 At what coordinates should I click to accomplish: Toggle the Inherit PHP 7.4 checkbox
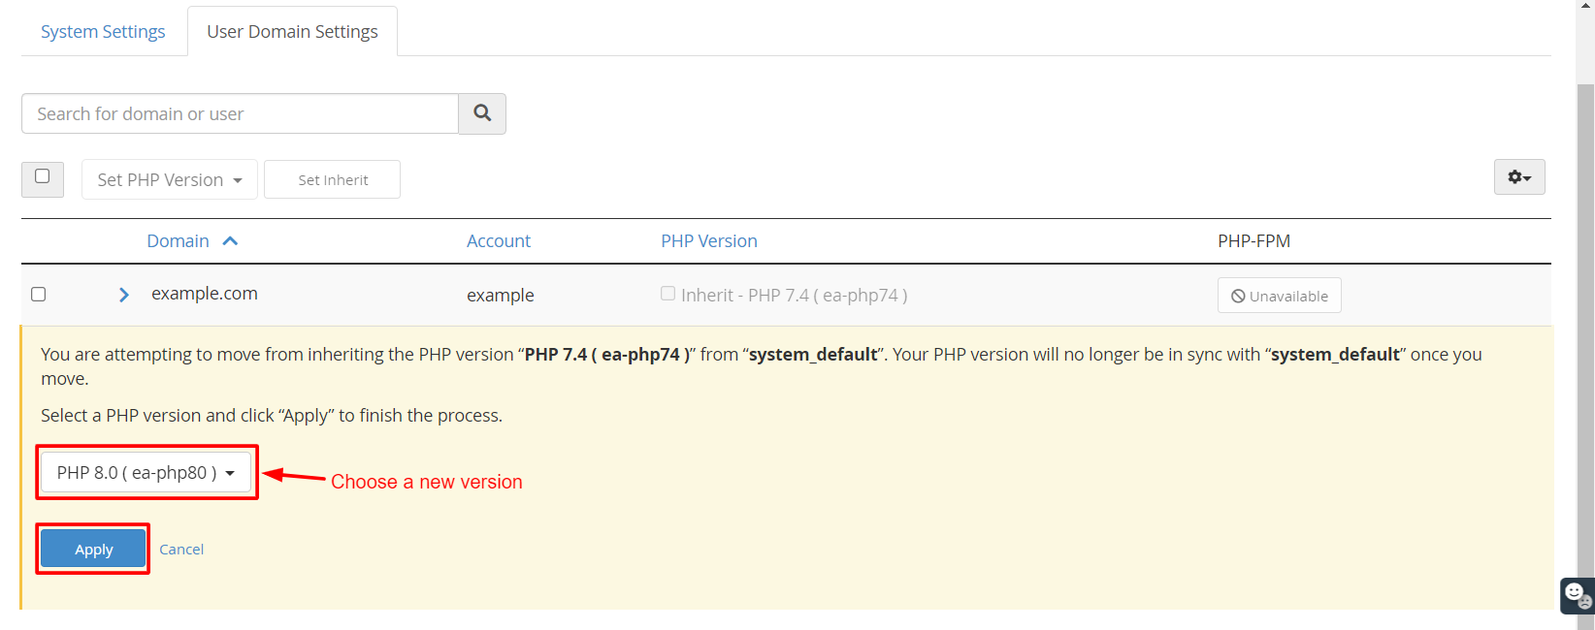click(x=667, y=293)
